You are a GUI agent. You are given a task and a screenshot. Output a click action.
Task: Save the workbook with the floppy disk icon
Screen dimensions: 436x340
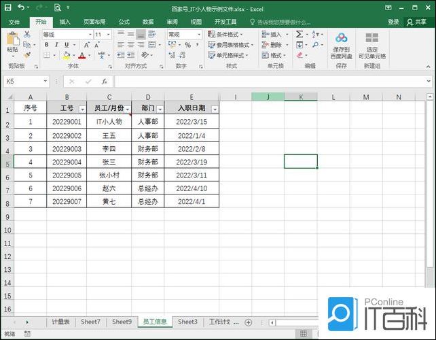8,7
